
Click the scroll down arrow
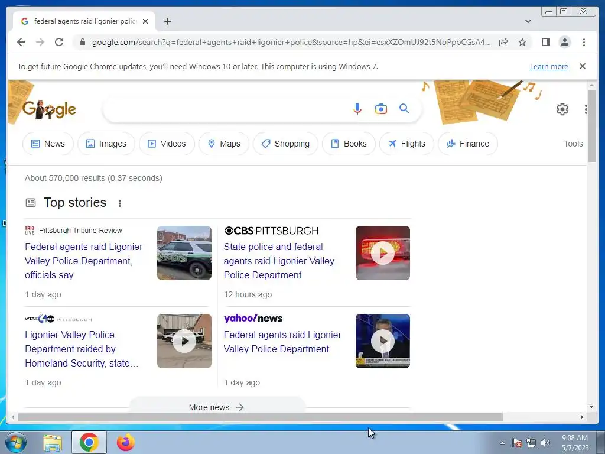pyautogui.click(x=591, y=407)
